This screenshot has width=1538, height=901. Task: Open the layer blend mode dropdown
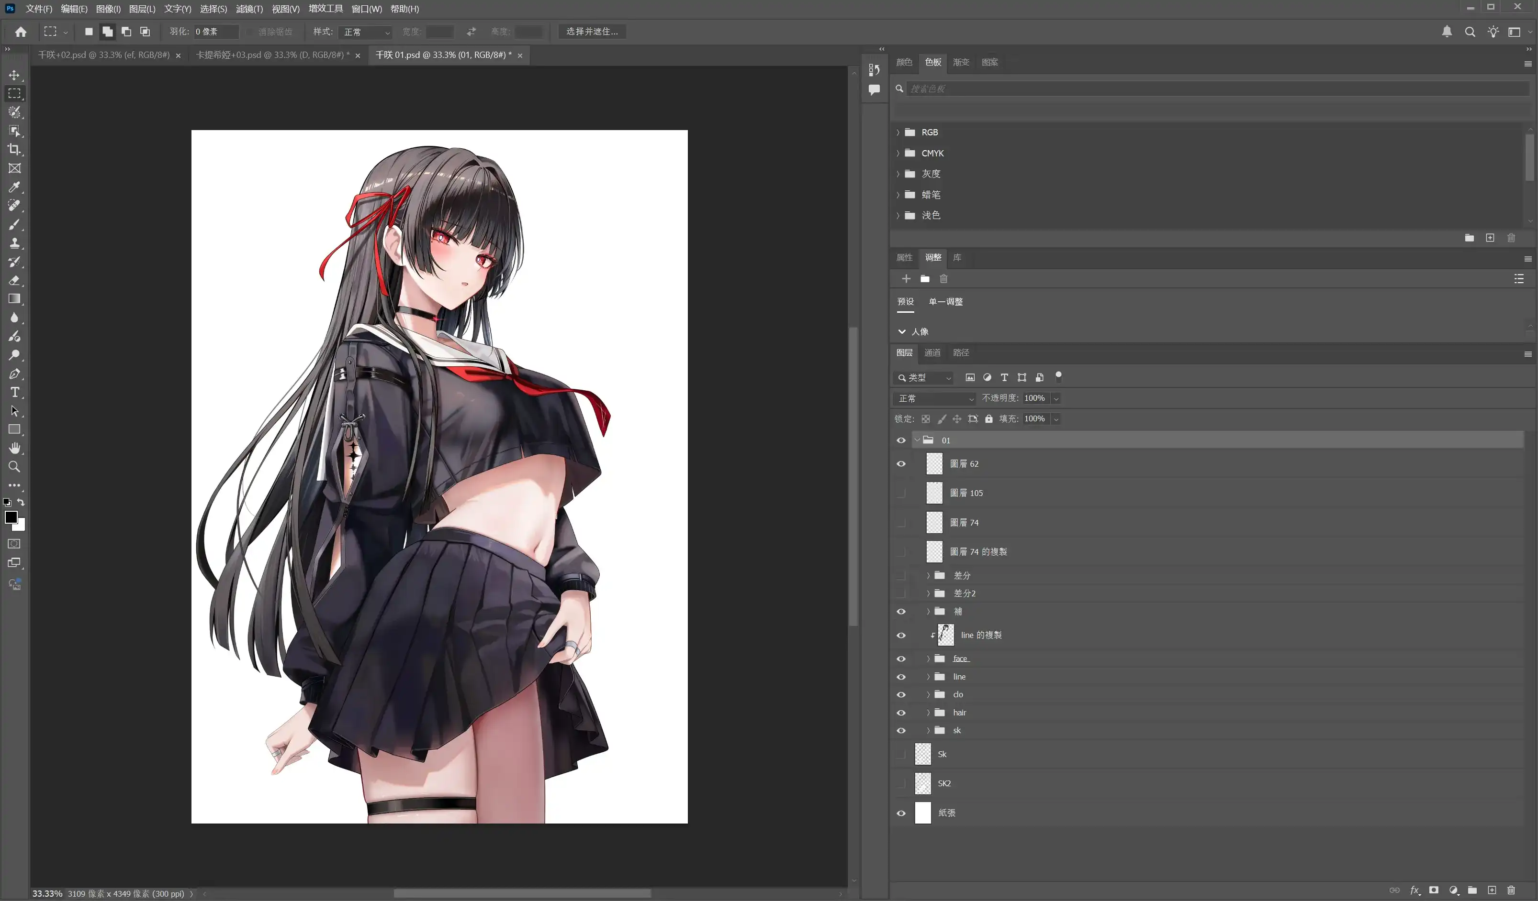pos(935,398)
